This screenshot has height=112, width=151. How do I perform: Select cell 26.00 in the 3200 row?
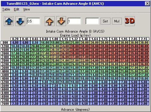[x=75, y=64]
